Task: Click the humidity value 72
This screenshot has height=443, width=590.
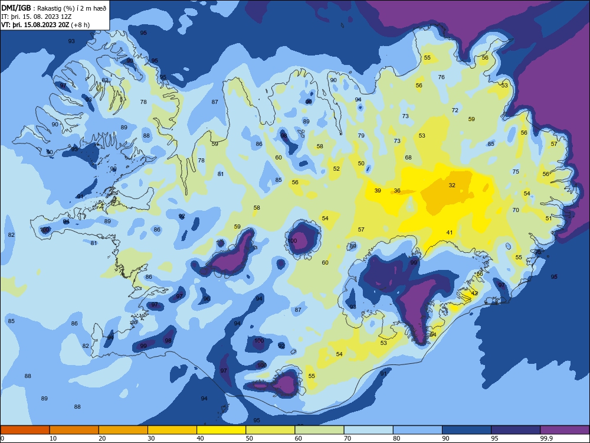Action: pyautogui.click(x=455, y=110)
